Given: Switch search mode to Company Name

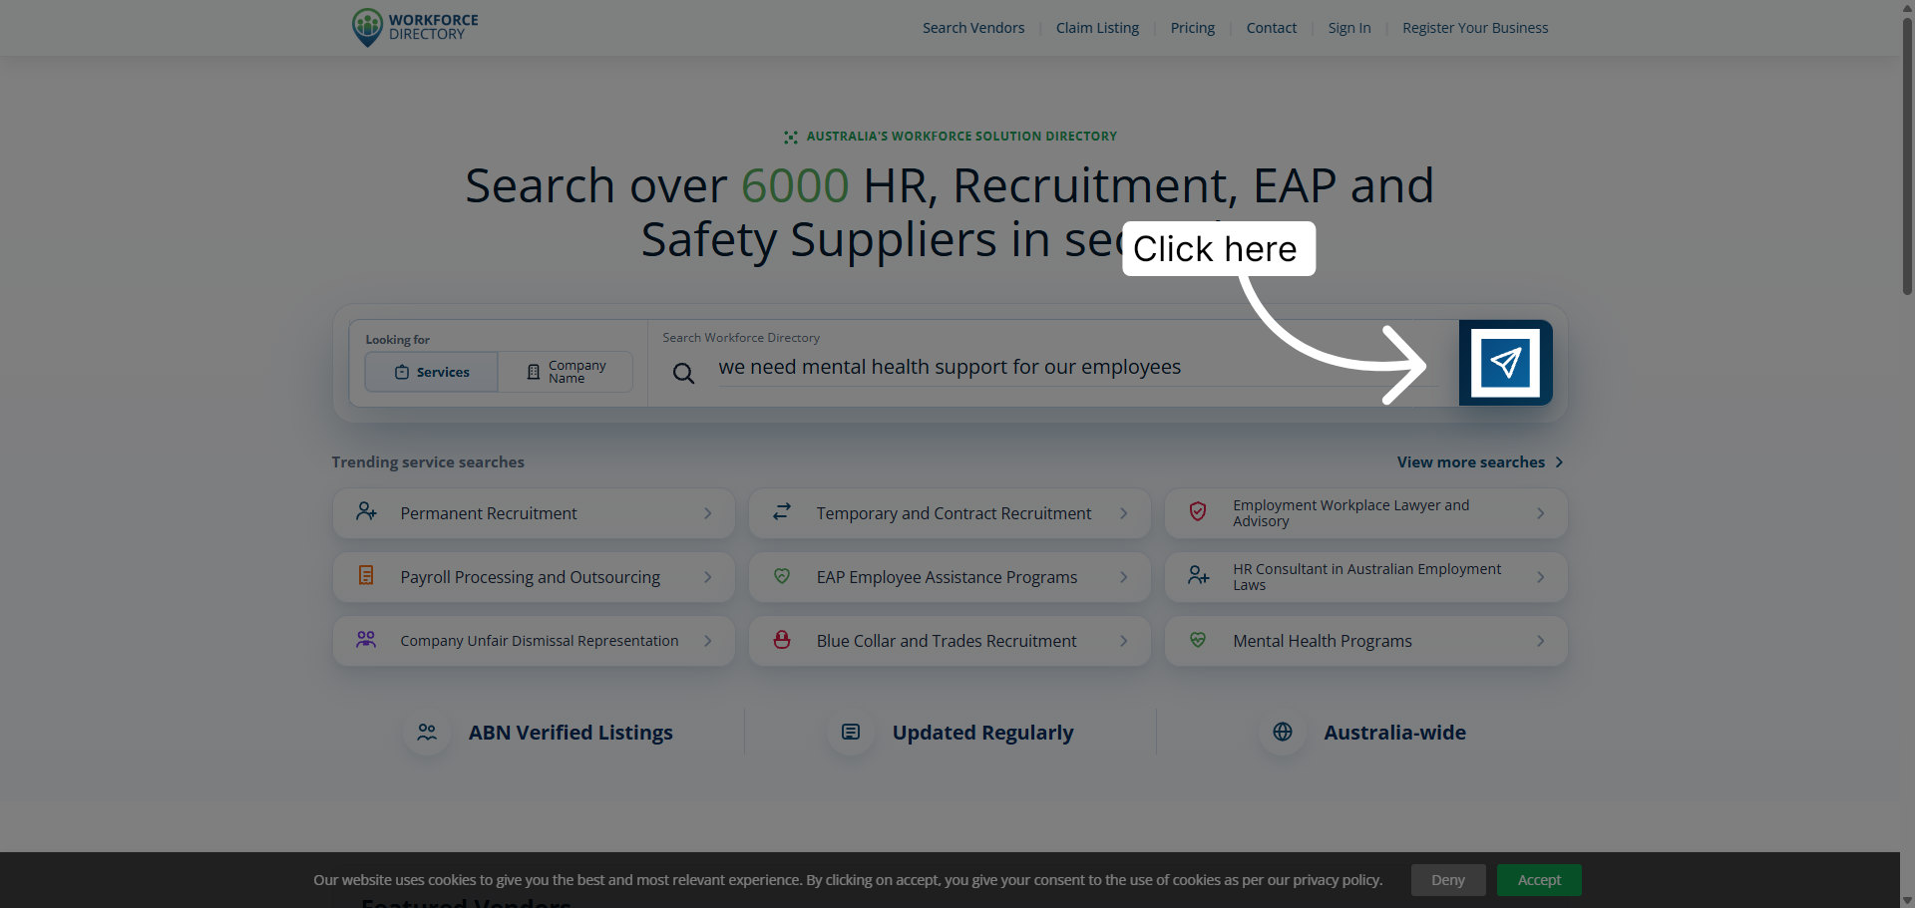Looking at the screenshot, I should [566, 372].
